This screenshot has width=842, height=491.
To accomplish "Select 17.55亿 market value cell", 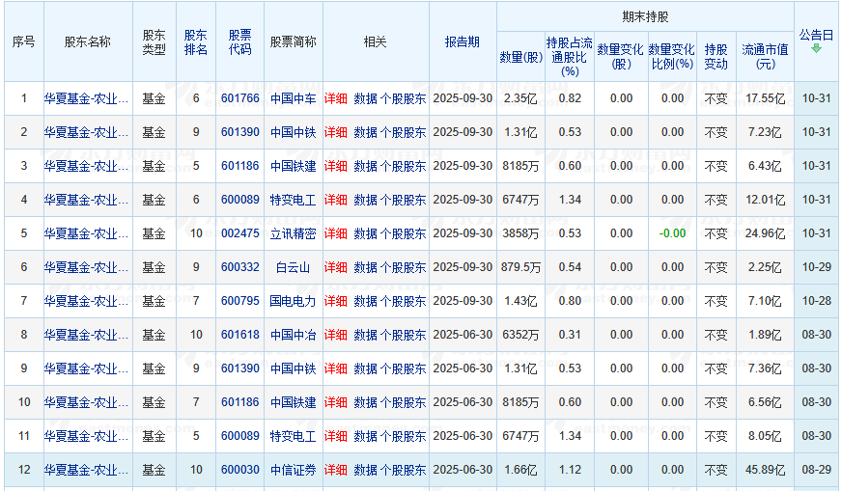I will point(765,98).
